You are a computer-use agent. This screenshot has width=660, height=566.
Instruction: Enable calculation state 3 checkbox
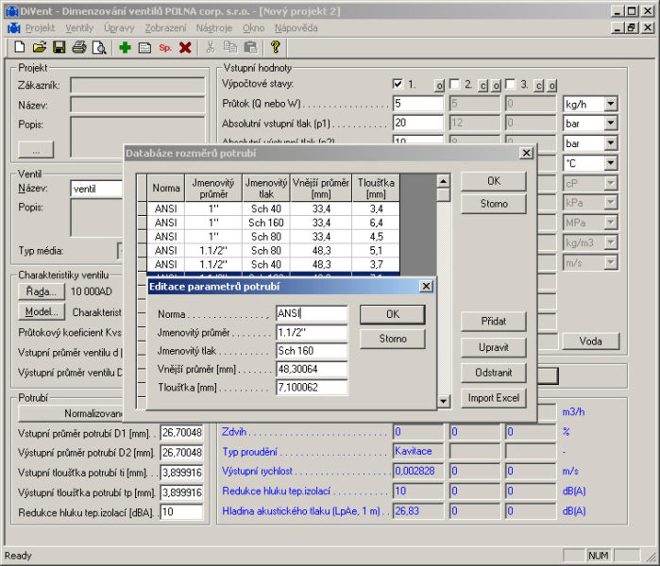point(510,84)
